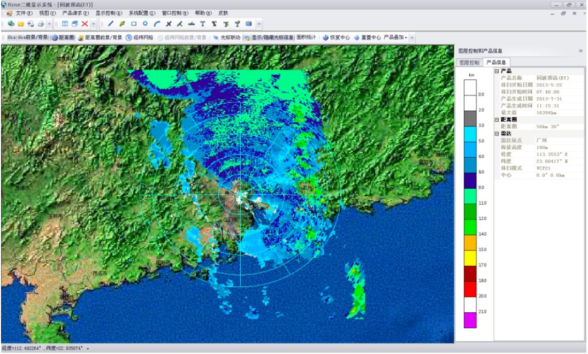Toggle the Gis layer button
This screenshot has width=588, height=354.
12,38
